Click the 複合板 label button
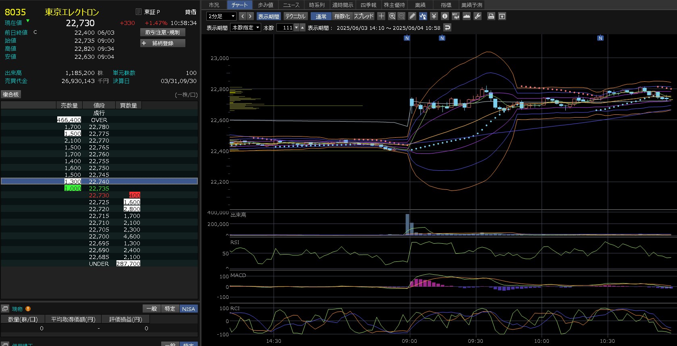 pyautogui.click(x=11, y=94)
